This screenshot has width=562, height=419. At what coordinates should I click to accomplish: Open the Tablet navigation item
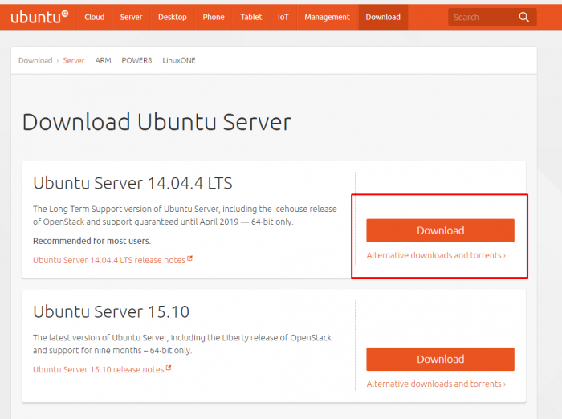250,17
